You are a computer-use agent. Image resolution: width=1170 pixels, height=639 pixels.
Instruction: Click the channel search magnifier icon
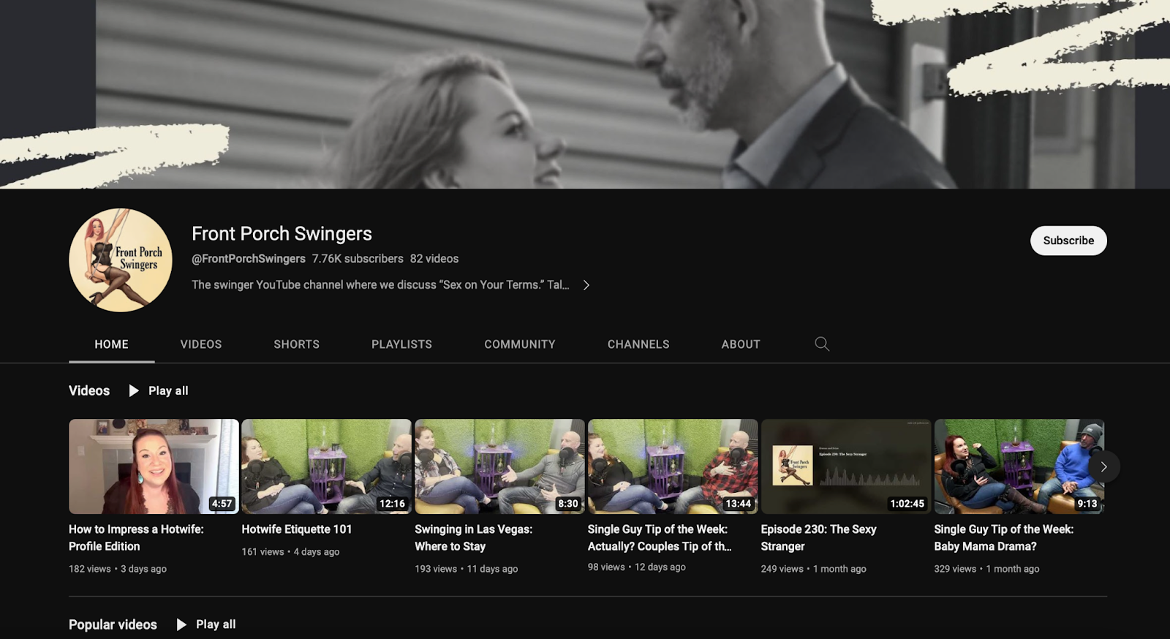point(822,344)
